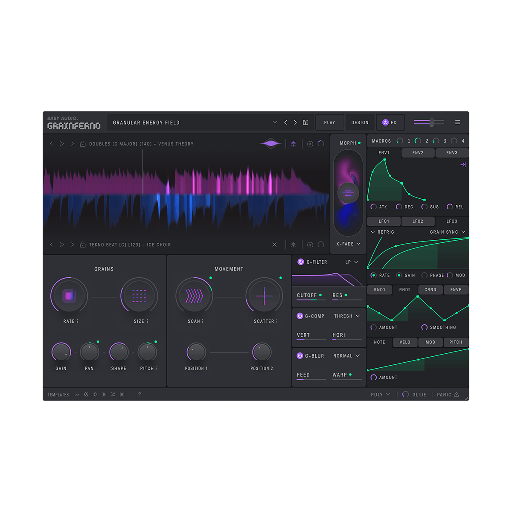Toggle lock icon on Doubles Venus Theory sample
The image size is (512, 512).
click(x=83, y=144)
